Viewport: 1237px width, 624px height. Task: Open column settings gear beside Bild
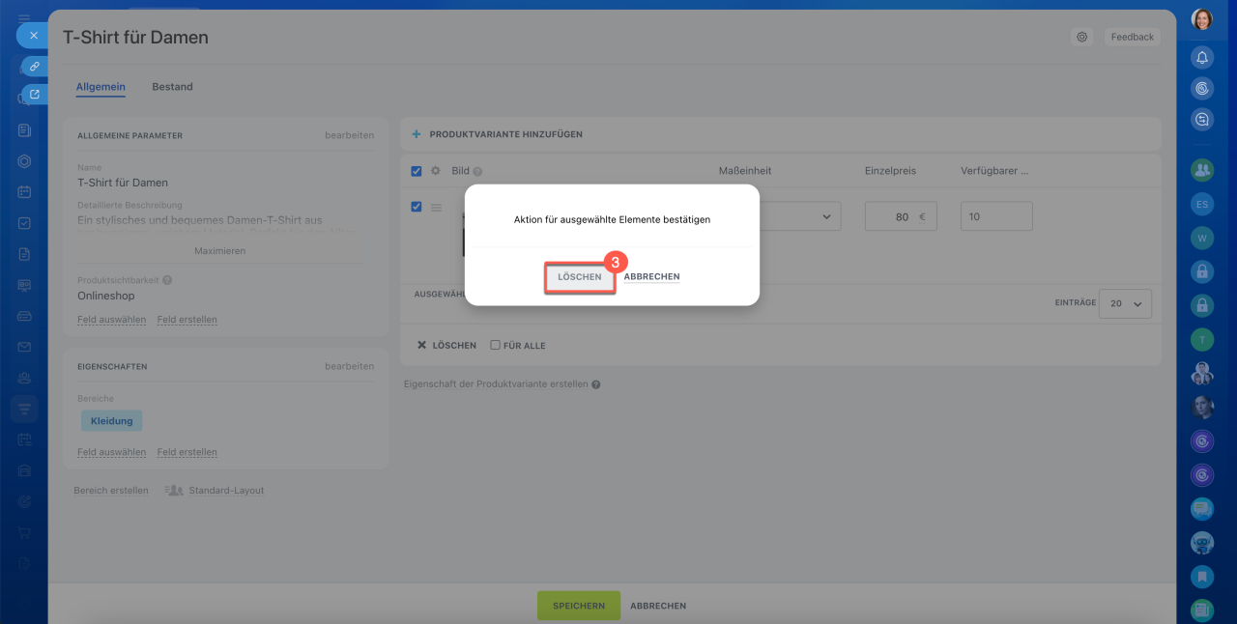click(x=435, y=171)
